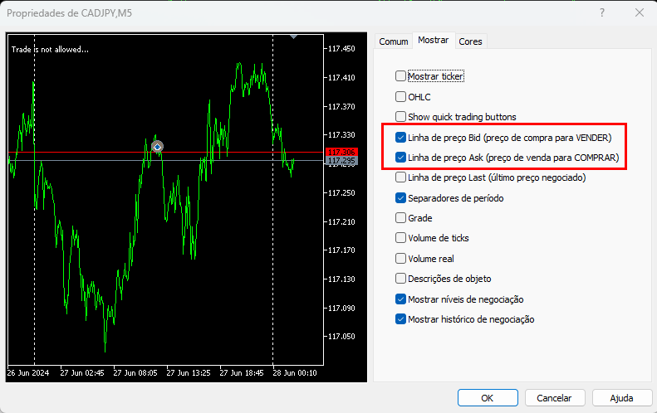
Task: Click the 117.130 price scale label
Action: (x=341, y=279)
